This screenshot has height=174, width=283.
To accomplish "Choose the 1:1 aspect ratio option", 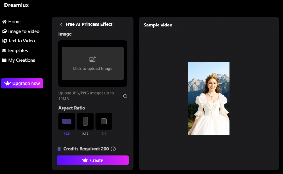I will click(104, 121).
